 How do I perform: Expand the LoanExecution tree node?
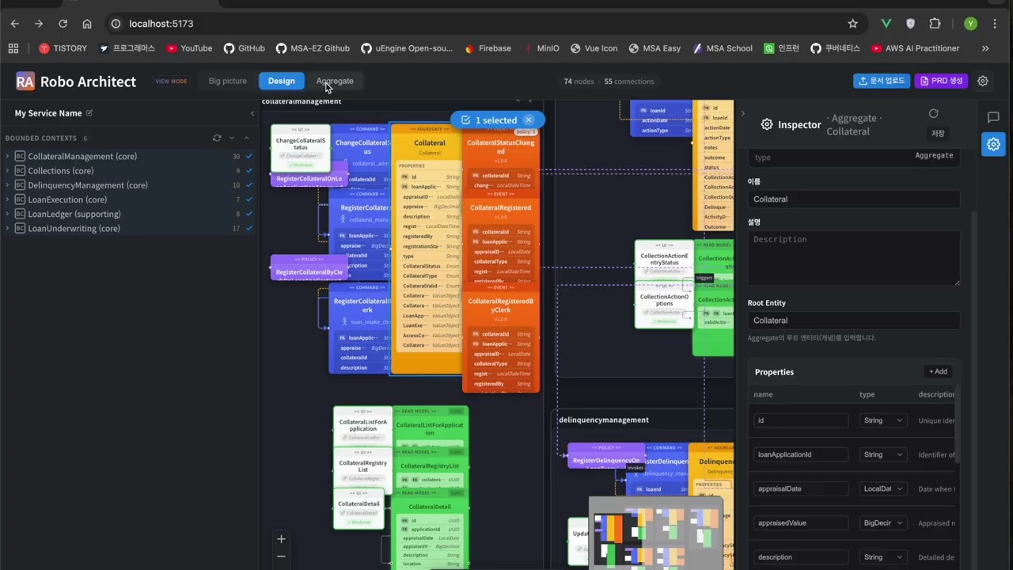click(x=8, y=200)
